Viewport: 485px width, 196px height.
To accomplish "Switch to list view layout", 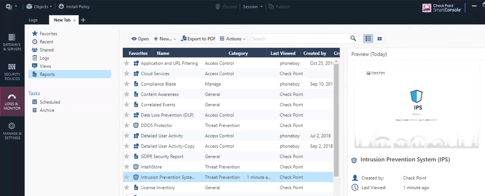I will click(x=368, y=39).
